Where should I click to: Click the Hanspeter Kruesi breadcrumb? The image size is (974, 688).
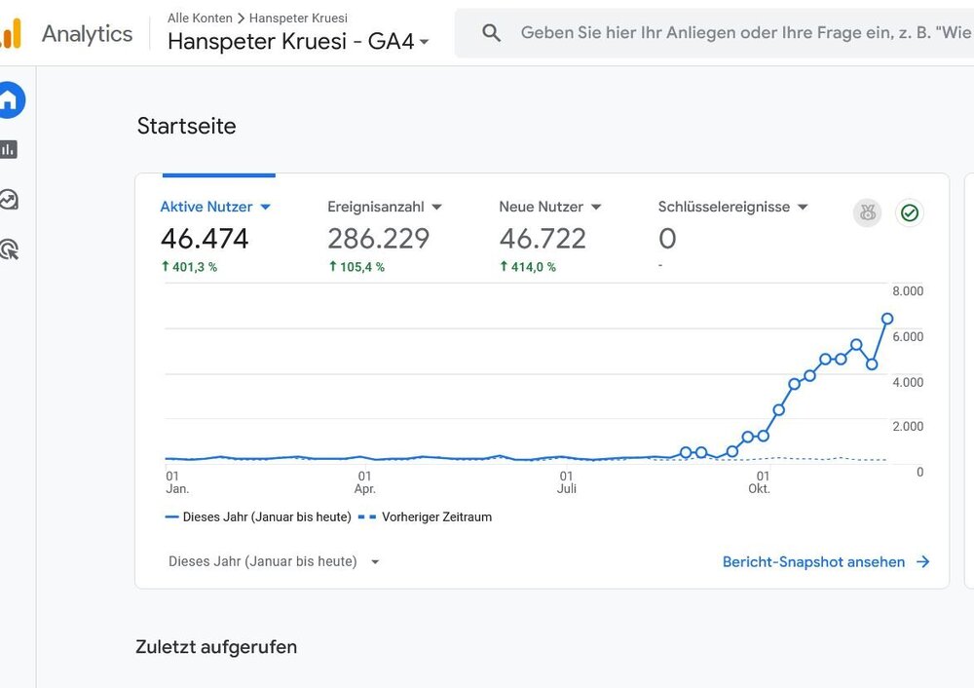coord(298,18)
